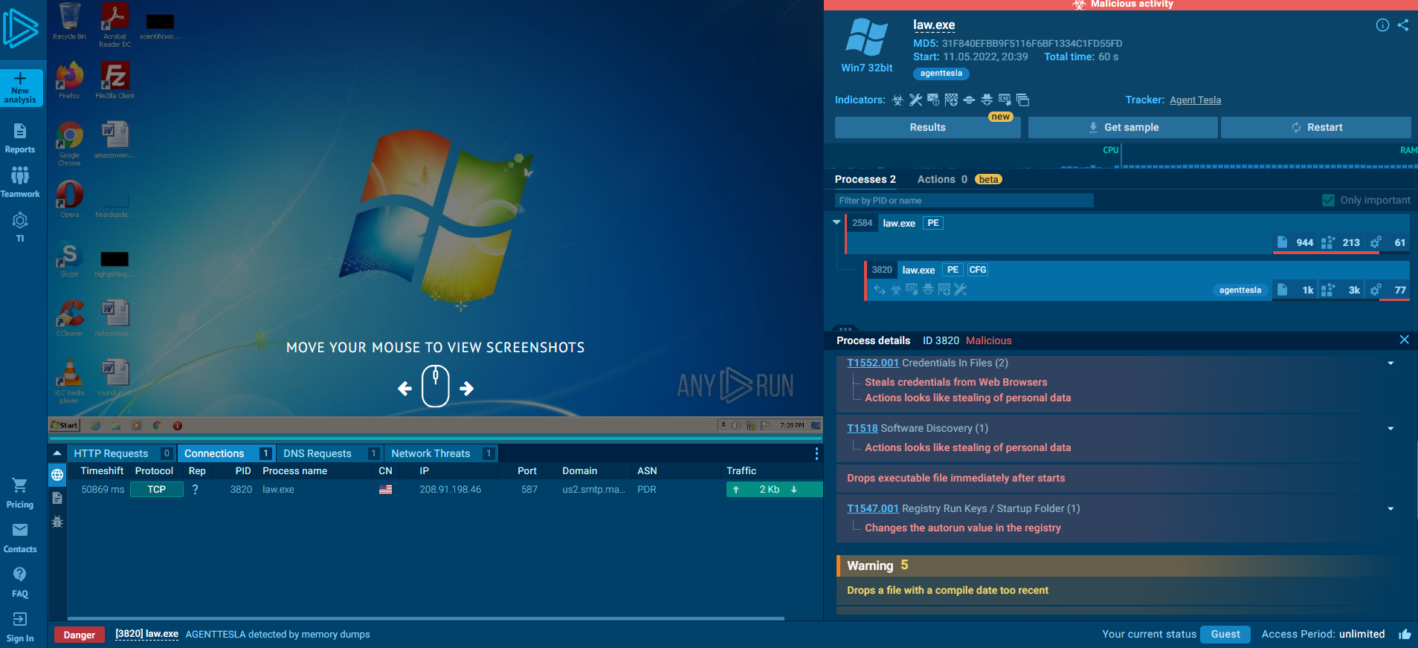Viewport: 1418px width, 648px height.
Task: Expand the T1547.001 Registry Run Keys entry
Action: pyautogui.click(x=1390, y=509)
